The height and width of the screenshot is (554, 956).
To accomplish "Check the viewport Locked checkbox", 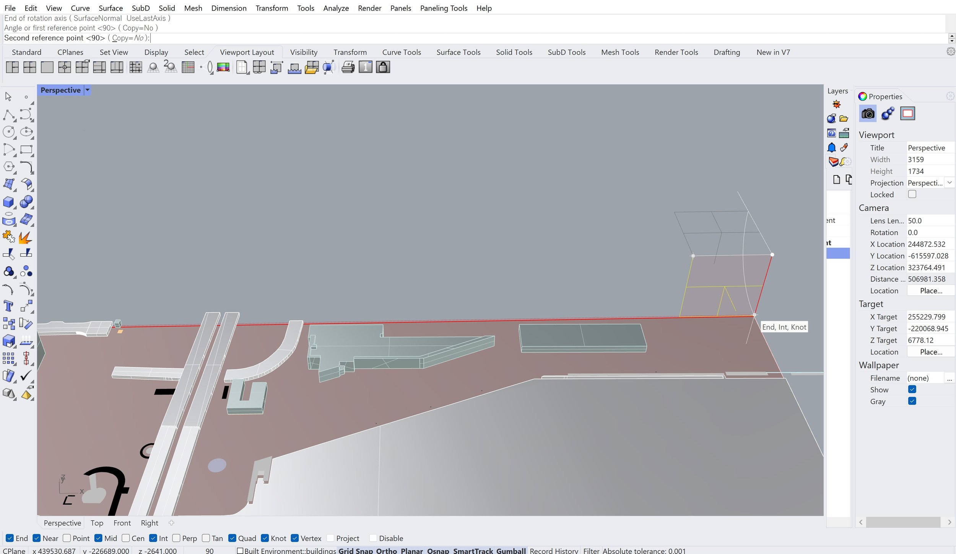I will pos(912,194).
